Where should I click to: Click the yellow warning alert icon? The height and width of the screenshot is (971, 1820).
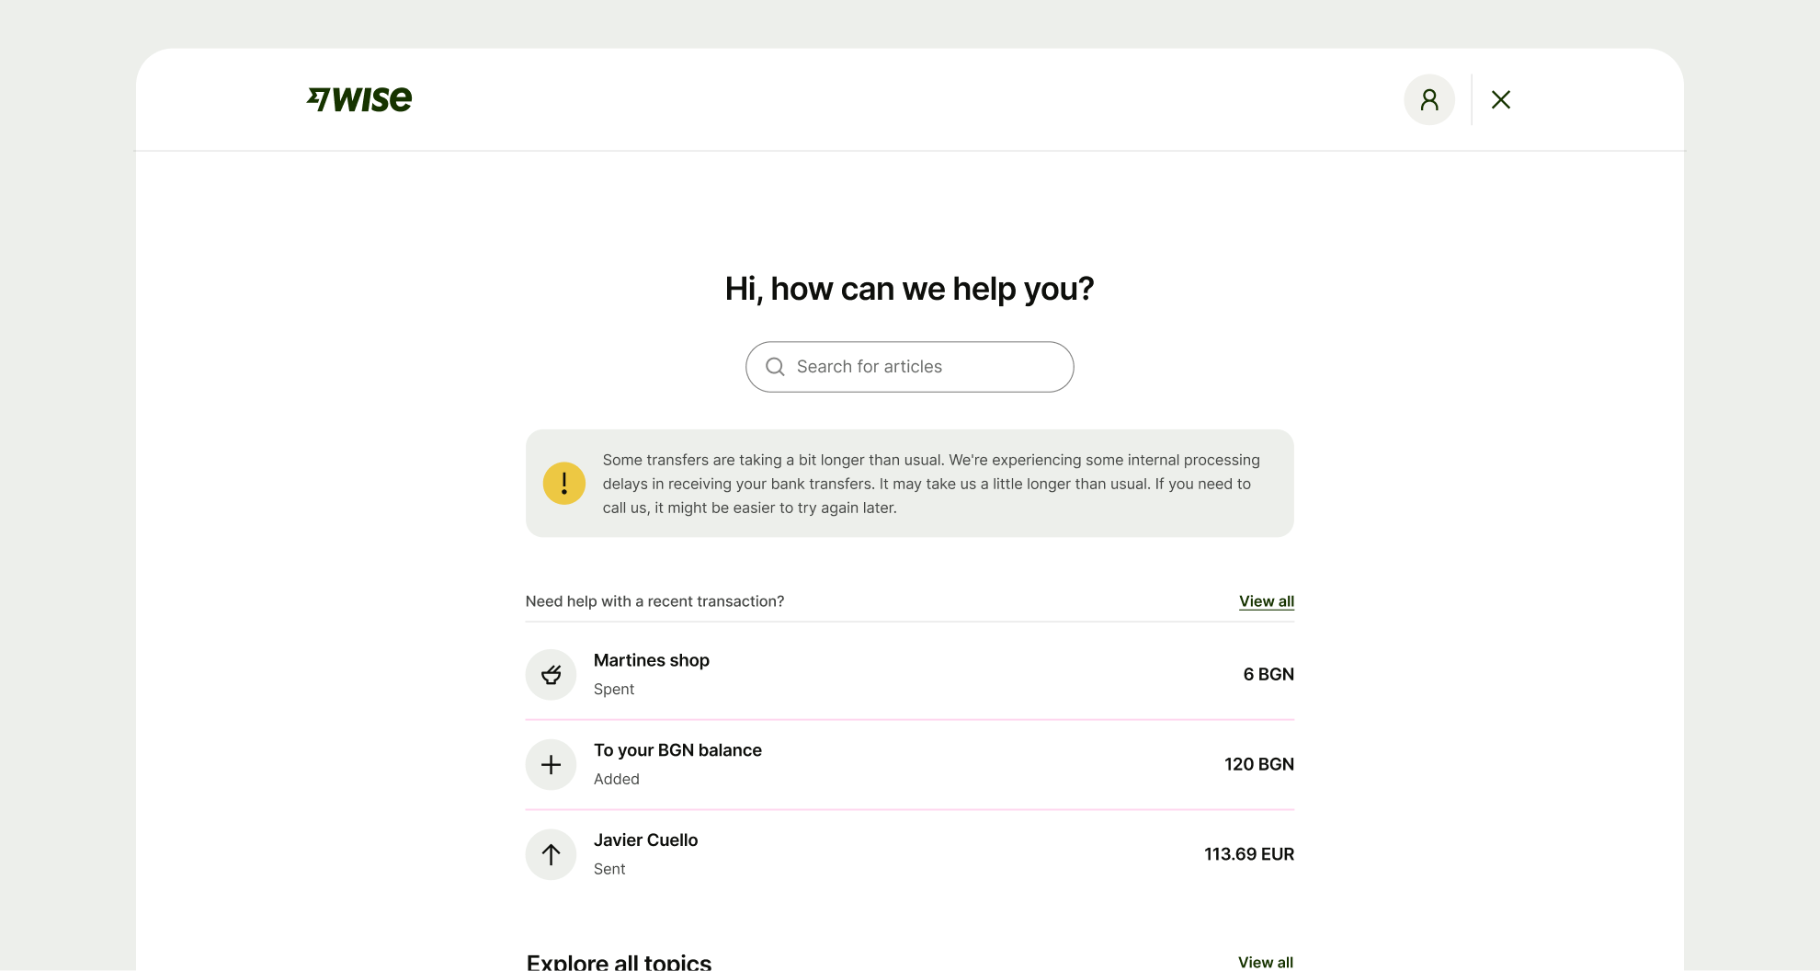point(563,483)
